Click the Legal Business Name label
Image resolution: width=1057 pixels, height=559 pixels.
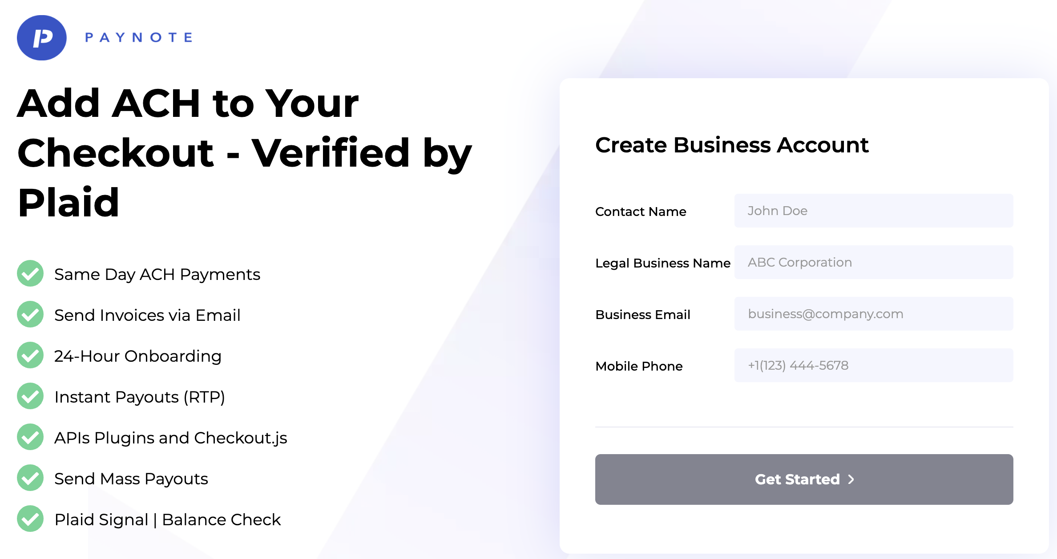coord(663,263)
